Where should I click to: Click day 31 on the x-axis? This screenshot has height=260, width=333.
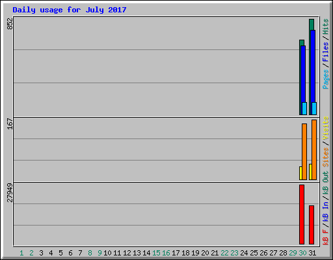pos(312,253)
